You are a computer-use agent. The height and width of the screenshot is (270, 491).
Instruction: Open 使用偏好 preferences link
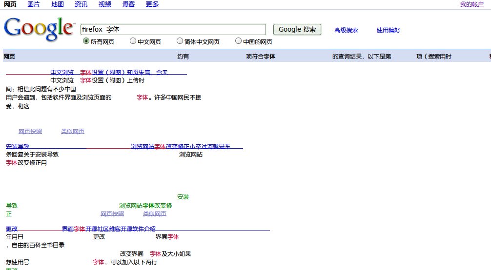point(389,30)
